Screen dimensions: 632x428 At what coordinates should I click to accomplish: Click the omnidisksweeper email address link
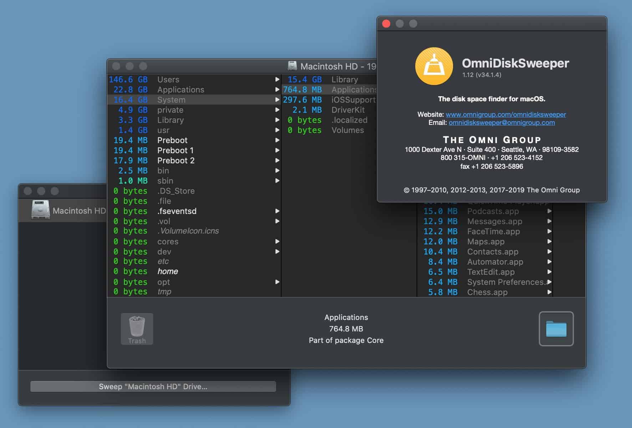(501, 123)
